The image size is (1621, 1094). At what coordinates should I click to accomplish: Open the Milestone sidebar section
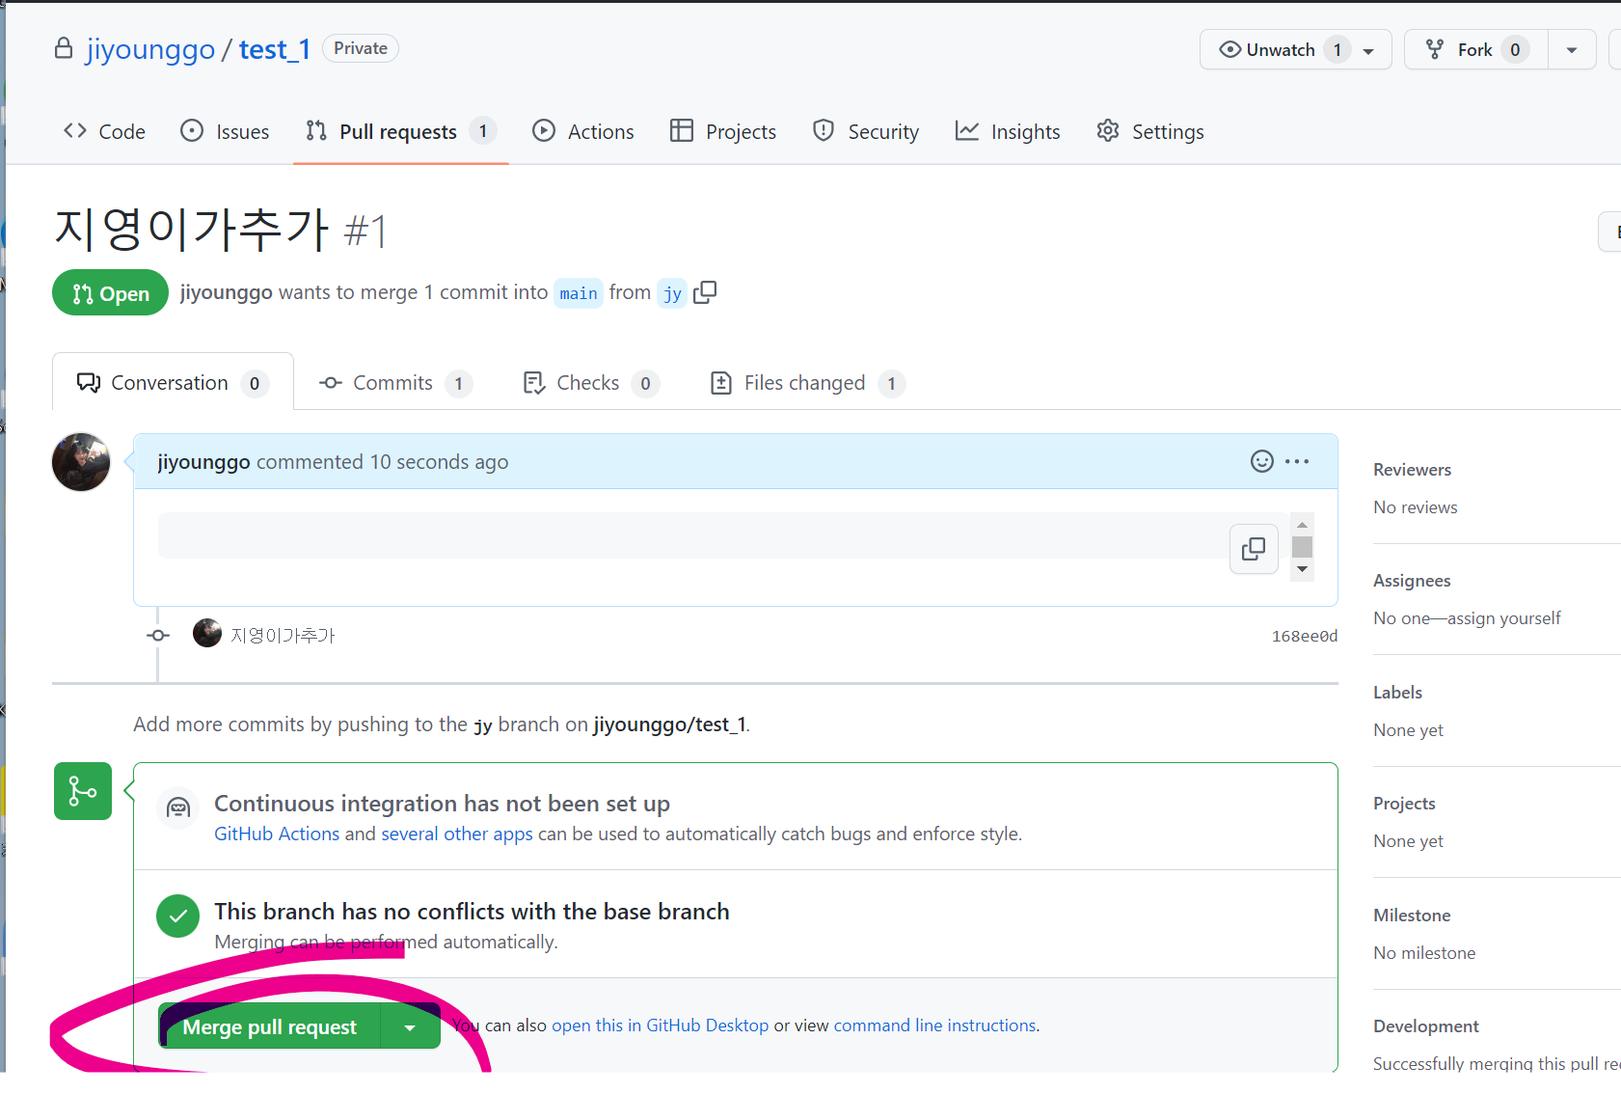[1412, 916]
